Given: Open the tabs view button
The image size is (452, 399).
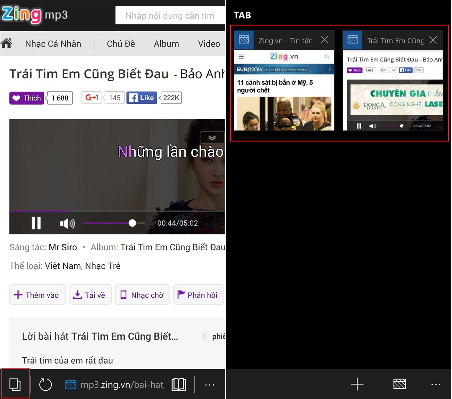Looking at the screenshot, I should (x=15, y=384).
